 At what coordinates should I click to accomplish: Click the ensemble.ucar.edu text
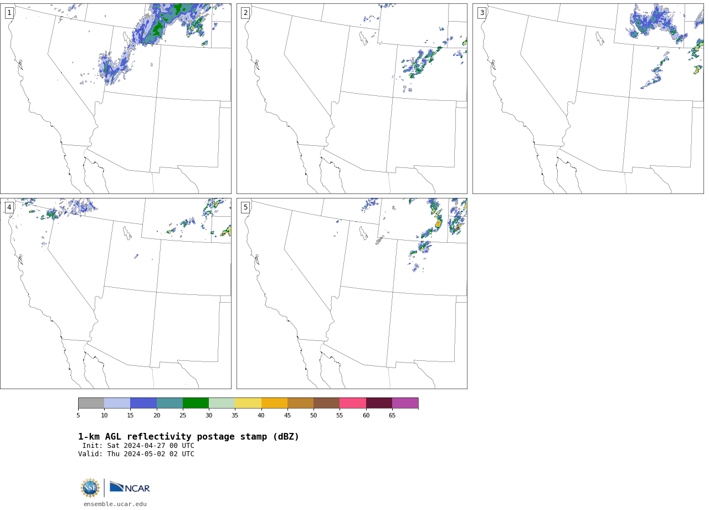tap(115, 504)
